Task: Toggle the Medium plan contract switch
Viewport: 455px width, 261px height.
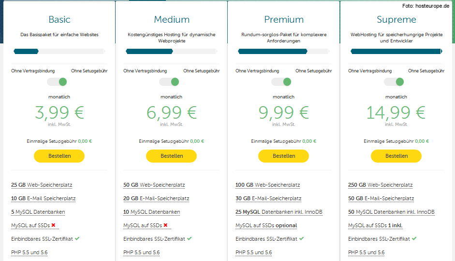Action: point(169,82)
